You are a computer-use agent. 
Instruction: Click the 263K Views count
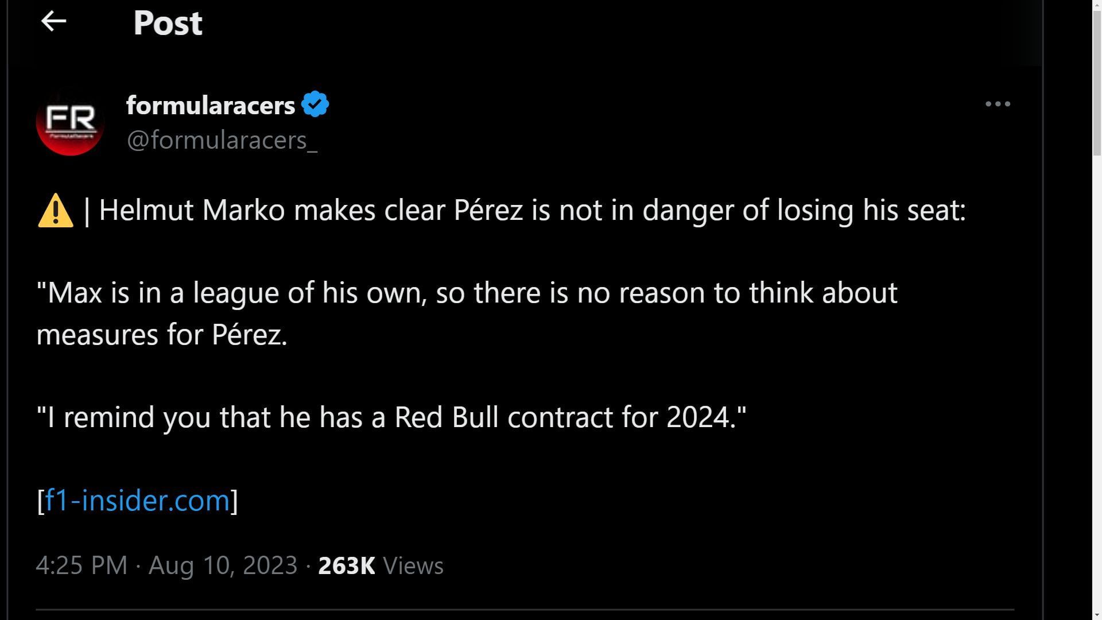[x=346, y=566]
